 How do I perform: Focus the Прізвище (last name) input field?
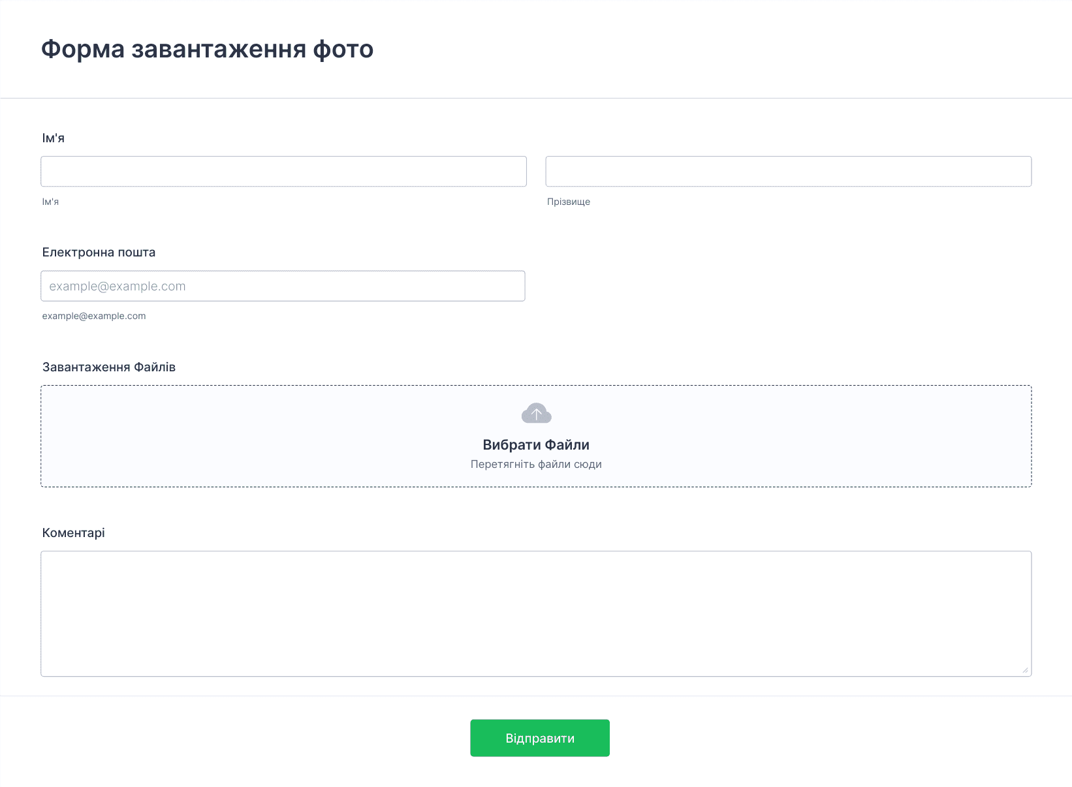click(788, 172)
